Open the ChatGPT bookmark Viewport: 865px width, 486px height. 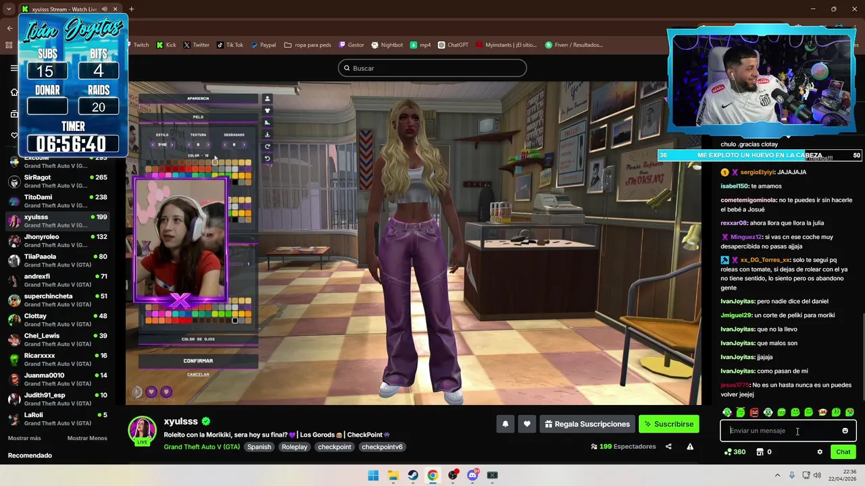pyautogui.click(x=453, y=45)
